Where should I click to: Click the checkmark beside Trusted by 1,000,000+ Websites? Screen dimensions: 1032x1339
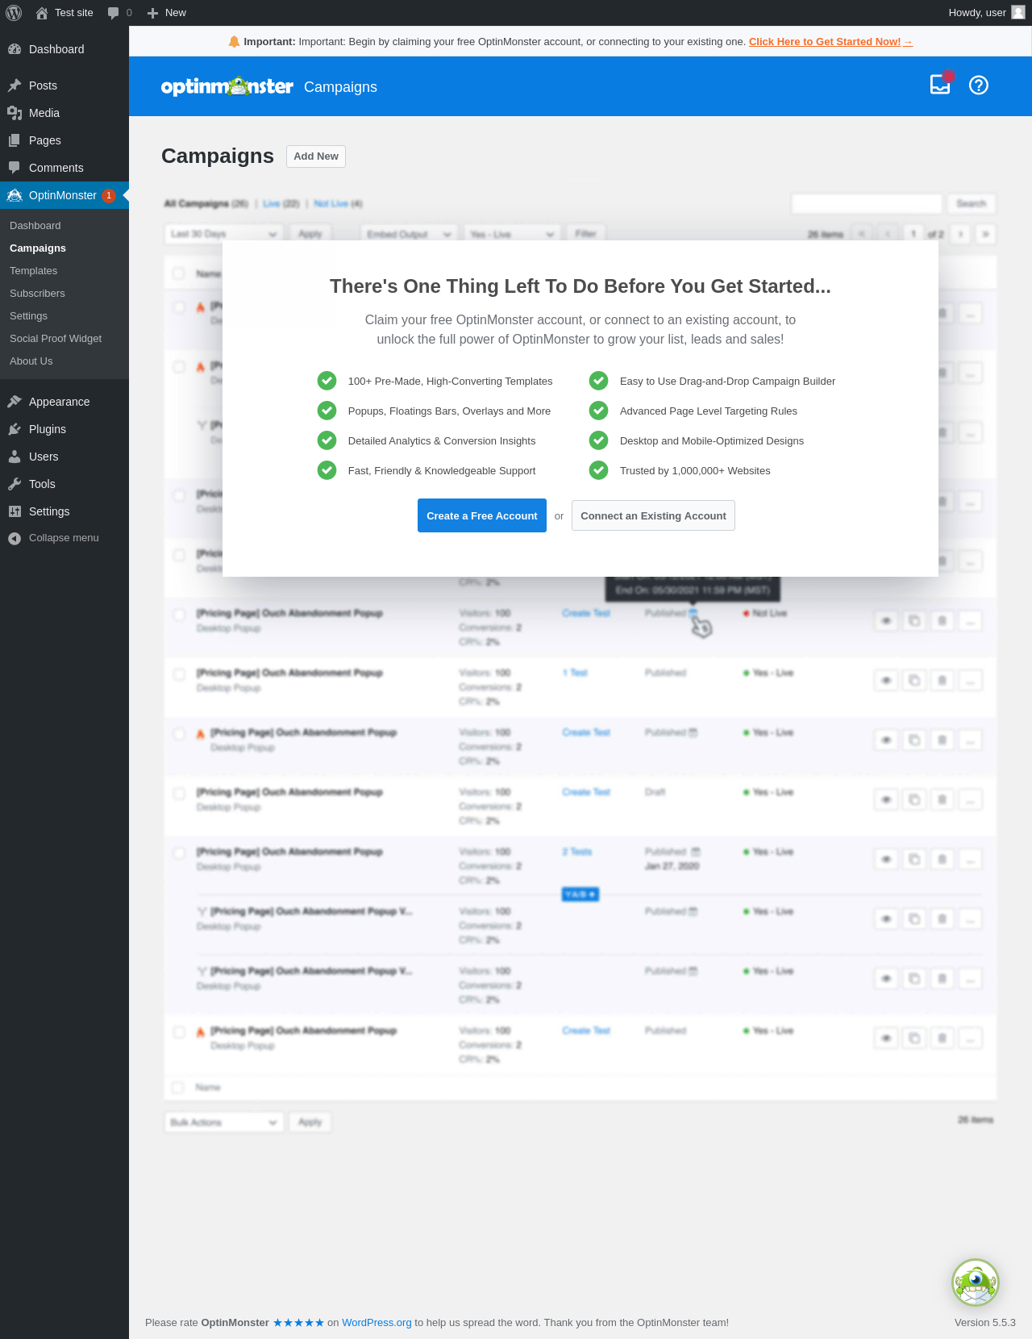(x=598, y=470)
